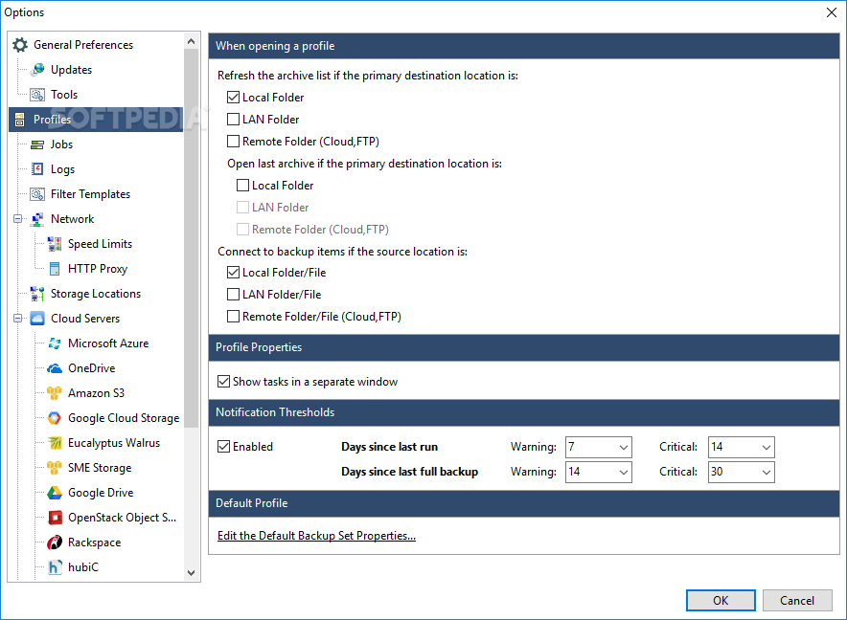
Task: Click the Network icon
Action: [x=37, y=219]
